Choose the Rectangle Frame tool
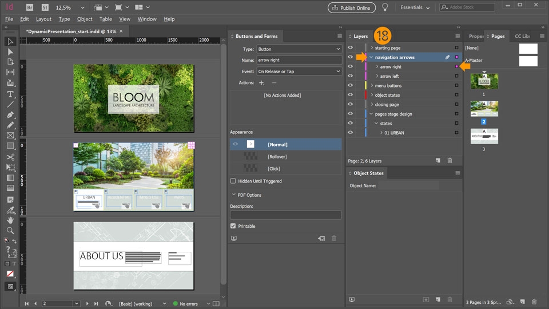The image size is (549, 309). tap(10, 135)
